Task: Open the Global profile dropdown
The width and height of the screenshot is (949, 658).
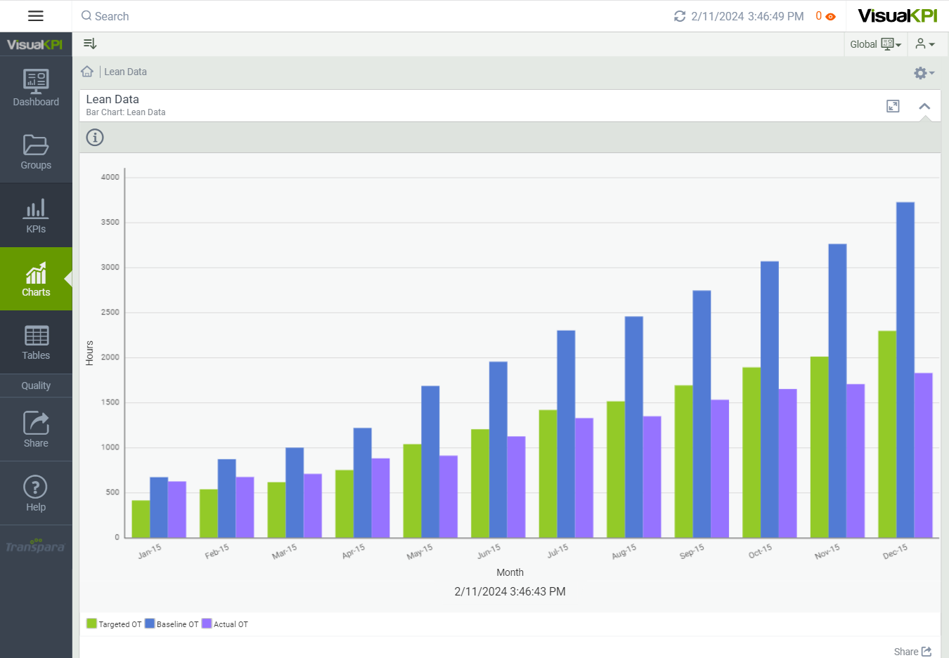Action: coord(875,44)
